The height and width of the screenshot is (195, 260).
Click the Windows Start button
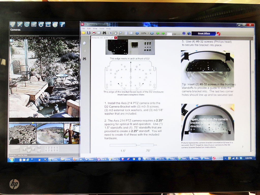click(x=12, y=159)
